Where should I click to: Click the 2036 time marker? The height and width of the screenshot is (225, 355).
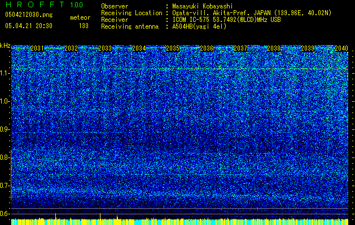(207, 48)
